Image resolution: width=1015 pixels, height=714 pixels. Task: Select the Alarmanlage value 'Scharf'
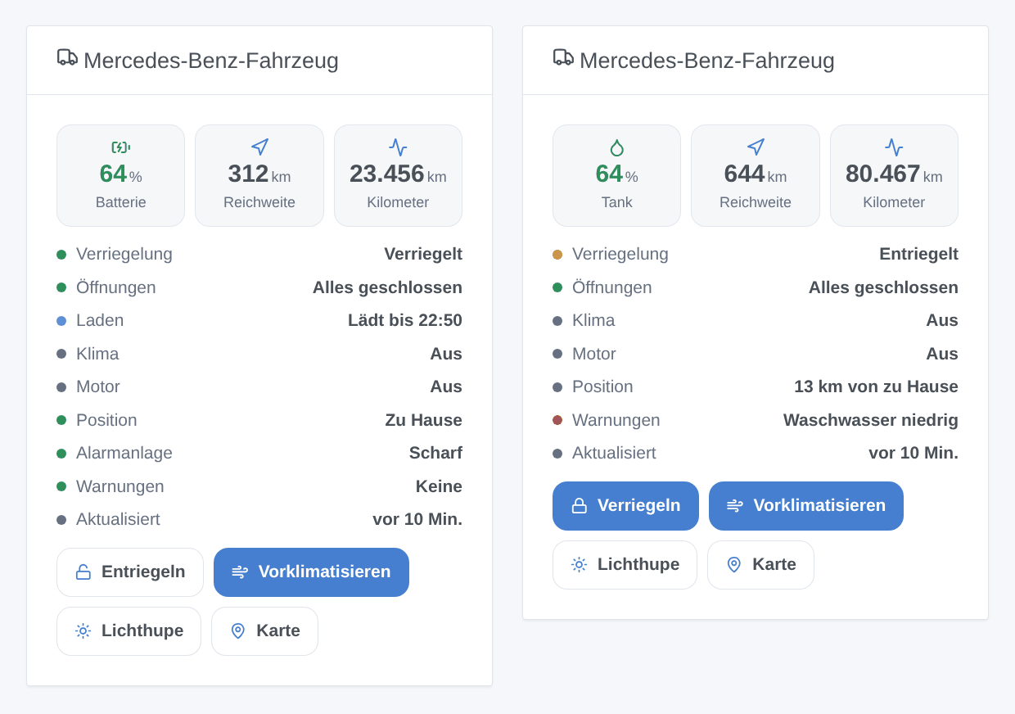click(435, 453)
